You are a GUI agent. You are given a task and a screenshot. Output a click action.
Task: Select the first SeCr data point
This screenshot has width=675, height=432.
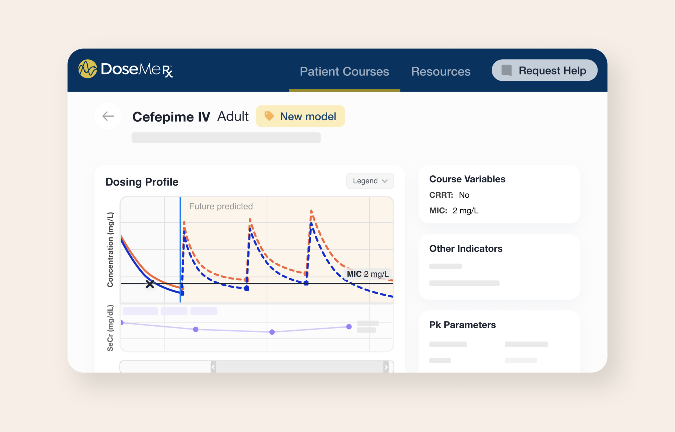click(x=122, y=323)
